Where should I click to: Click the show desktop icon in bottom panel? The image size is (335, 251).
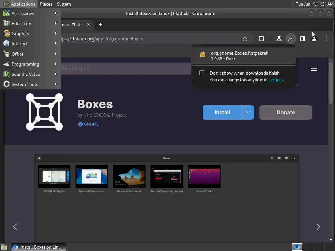pyautogui.click(x=4, y=247)
